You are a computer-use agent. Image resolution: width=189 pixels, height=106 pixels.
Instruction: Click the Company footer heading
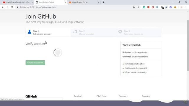(x=146, y=96)
